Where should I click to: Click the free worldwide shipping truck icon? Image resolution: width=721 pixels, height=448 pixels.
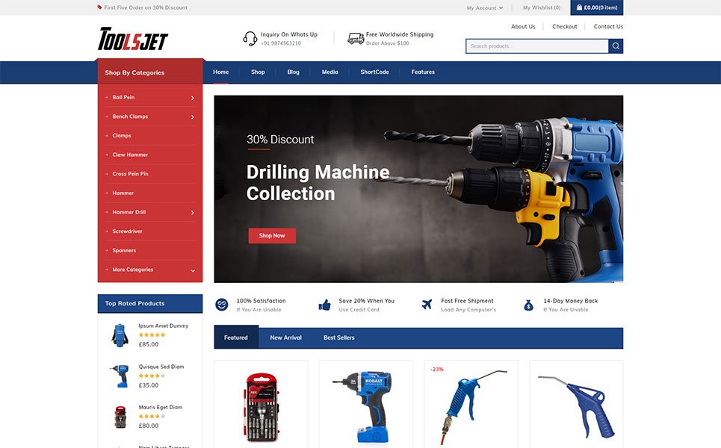354,37
